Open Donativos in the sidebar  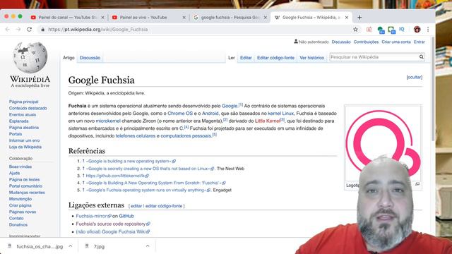(x=18, y=224)
